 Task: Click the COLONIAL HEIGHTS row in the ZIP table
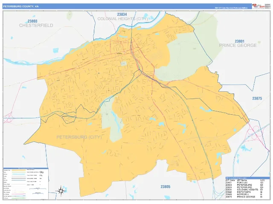tap(245, 190)
